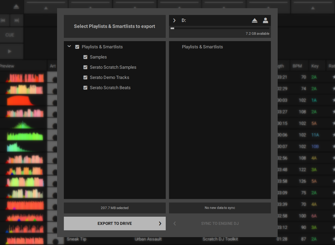Select Playlists & Smartlists in the drive panel

(202, 47)
